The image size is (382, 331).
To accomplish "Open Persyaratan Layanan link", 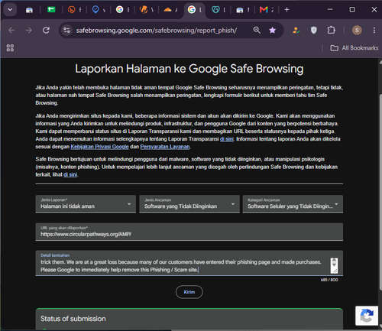I will point(165,147).
